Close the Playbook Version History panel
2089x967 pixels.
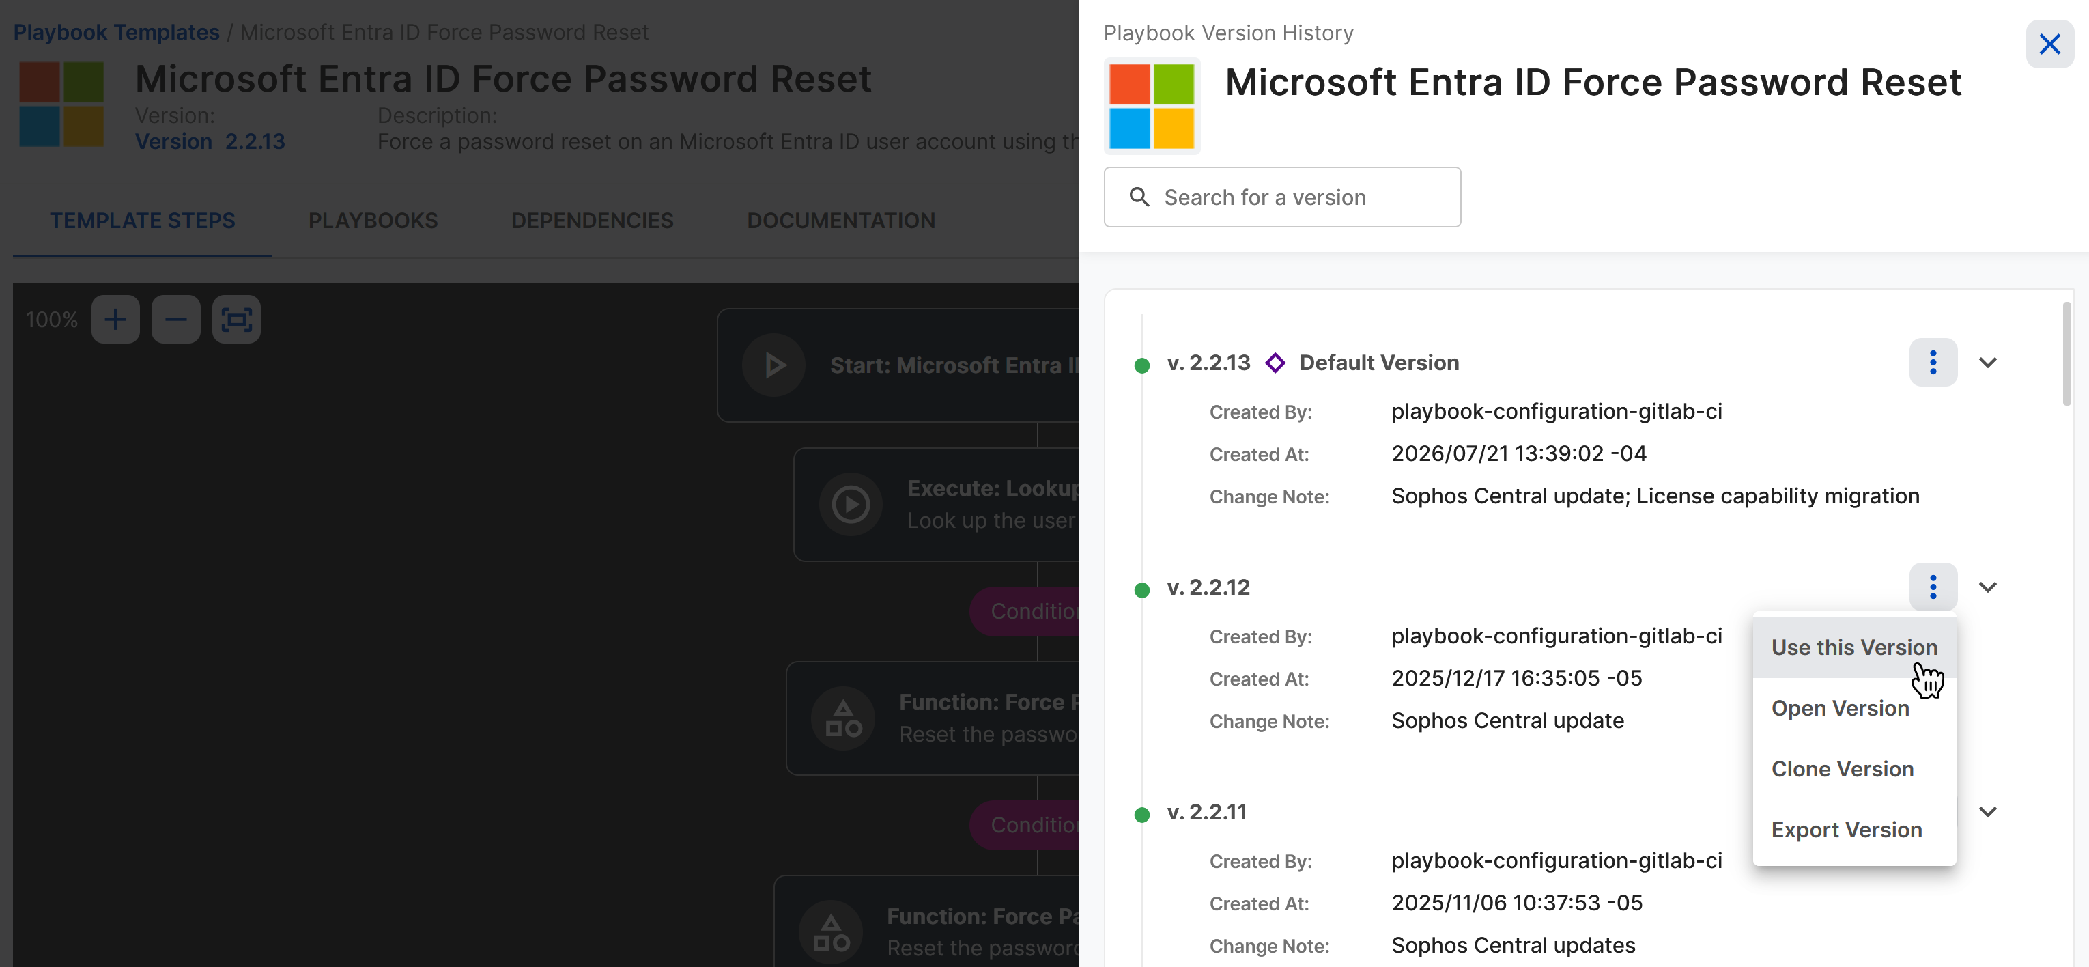[2049, 44]
